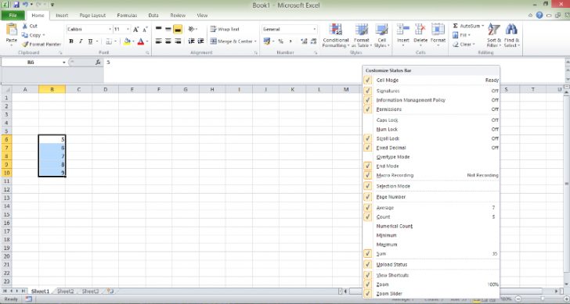Click the Sort & Filter icon

493,29
